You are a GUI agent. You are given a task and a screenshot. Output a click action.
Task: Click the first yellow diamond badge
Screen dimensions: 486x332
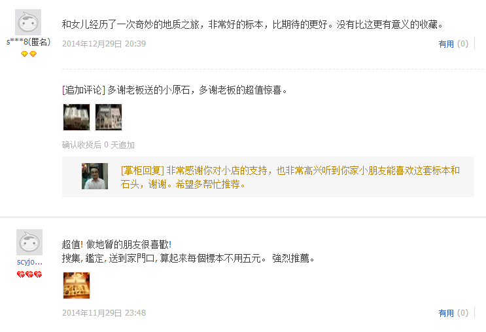pyautogui.click(x=24, y=54)
